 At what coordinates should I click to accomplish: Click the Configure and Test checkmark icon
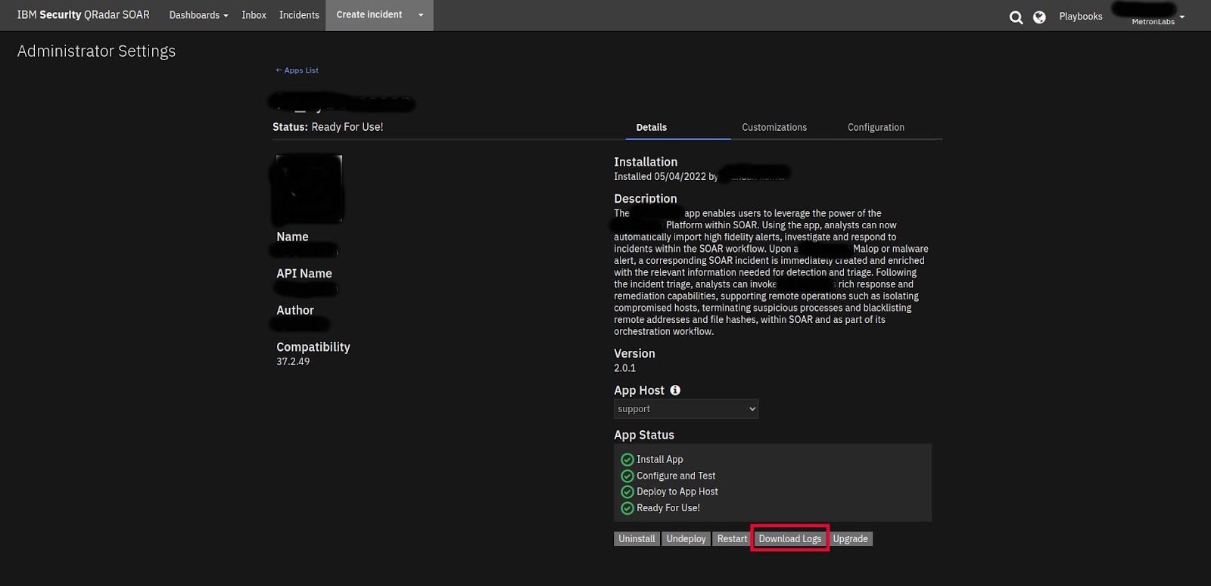(627, 476)
